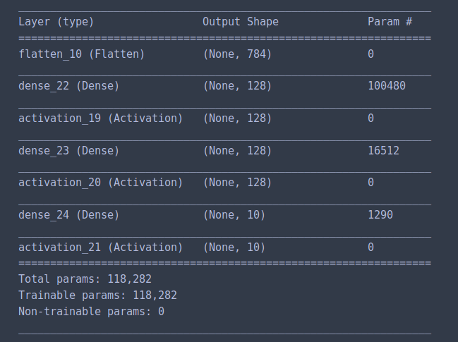
Task: Click the 'Trainable params: 118,282' line
Action: click(x=97, y=295)
